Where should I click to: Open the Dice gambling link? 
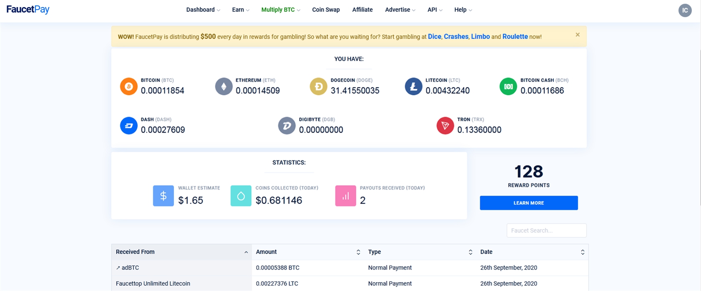click(434, 37)
